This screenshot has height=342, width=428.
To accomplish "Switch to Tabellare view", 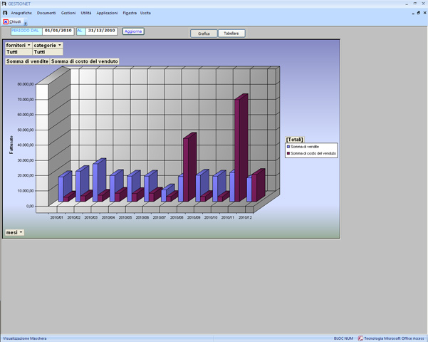I will [x=231, y=33].
